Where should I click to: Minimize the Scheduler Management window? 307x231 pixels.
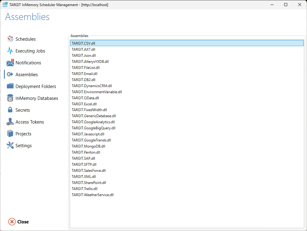[272, 5]
